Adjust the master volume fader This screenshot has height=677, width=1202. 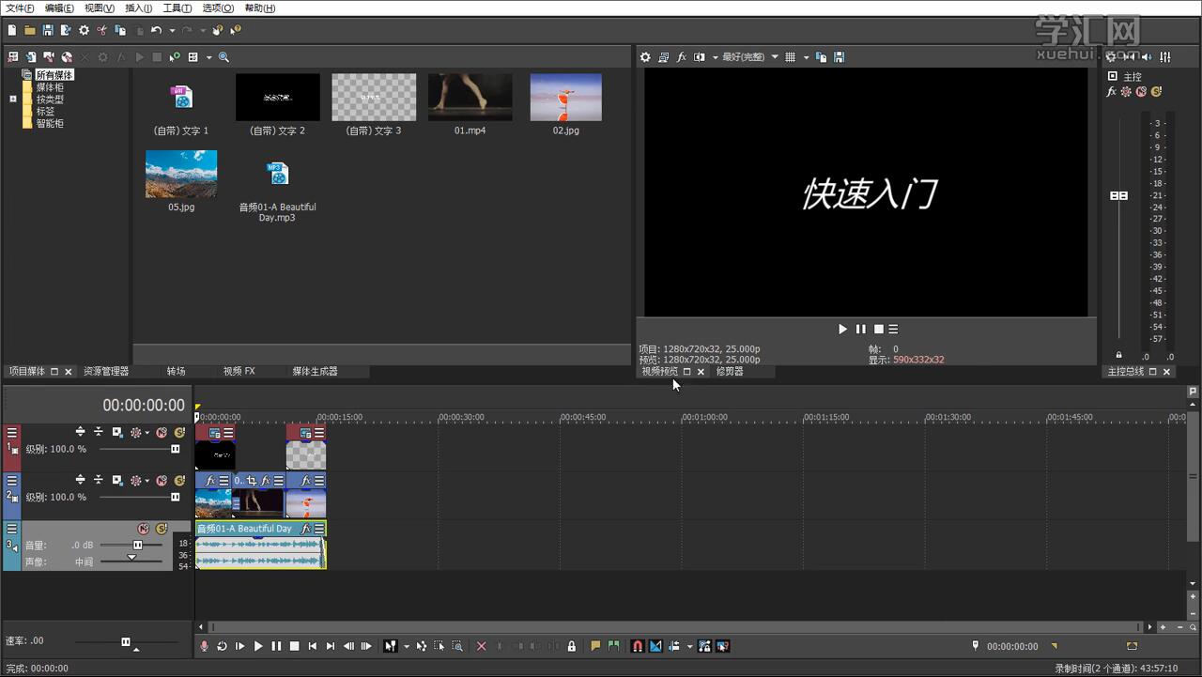1118,195
